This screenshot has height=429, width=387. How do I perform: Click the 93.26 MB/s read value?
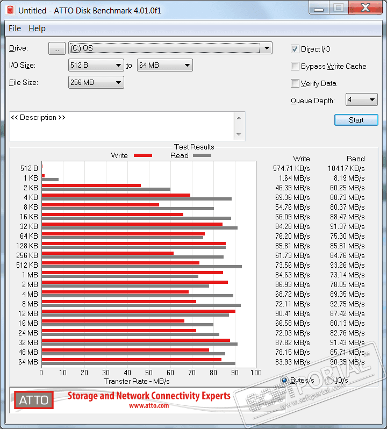(x=347, y=266)
